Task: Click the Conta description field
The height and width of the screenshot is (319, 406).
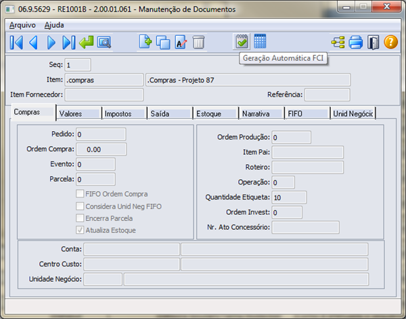Action: [x=275, y=249]
